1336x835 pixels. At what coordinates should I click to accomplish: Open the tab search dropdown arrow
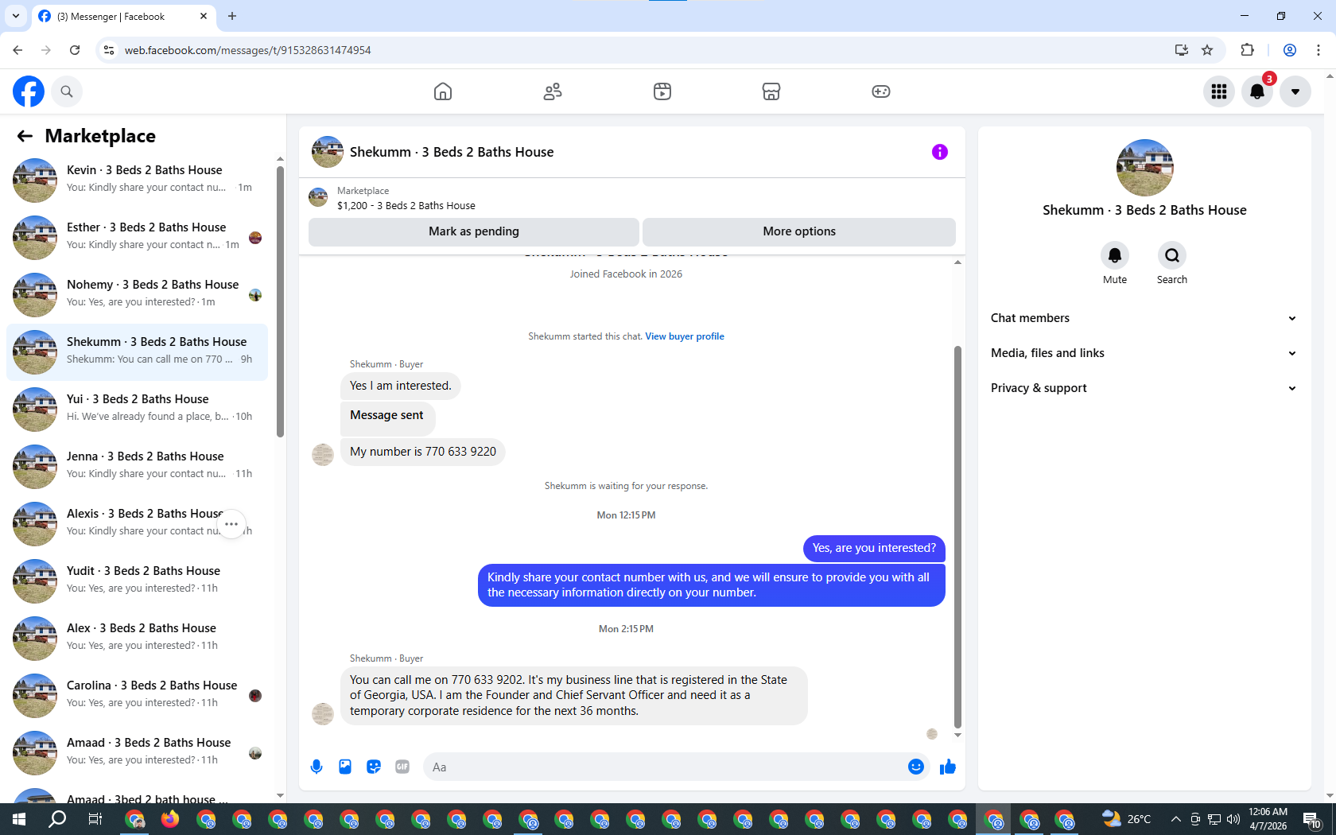(16, 16)
